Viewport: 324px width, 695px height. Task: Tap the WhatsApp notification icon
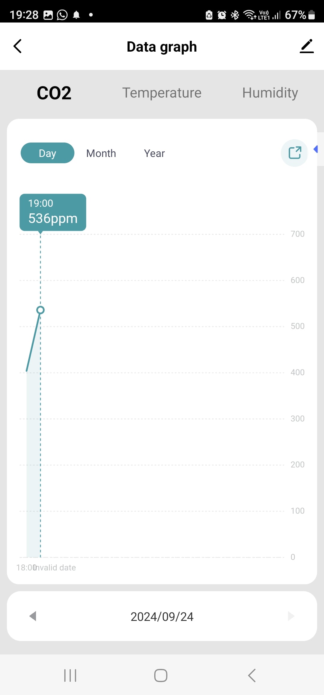coord(62,15)
